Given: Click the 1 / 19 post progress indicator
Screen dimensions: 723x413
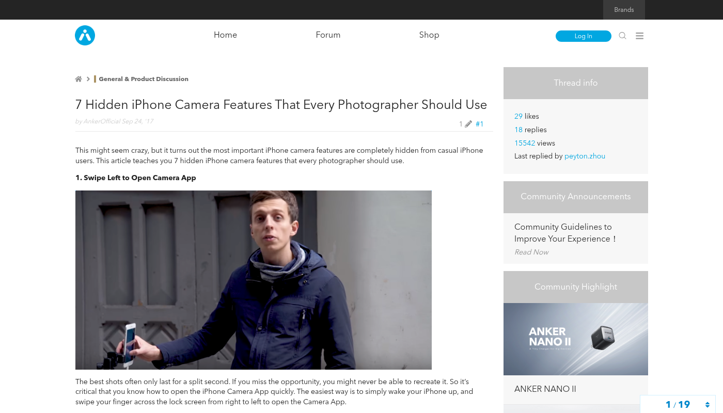Looking at the screenshot, I should coord(678,405).
